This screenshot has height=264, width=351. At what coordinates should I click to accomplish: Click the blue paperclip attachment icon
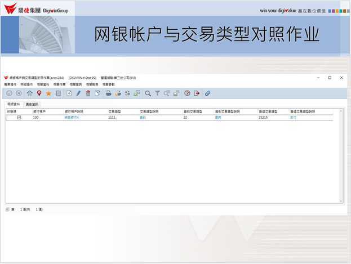point(207,93)
